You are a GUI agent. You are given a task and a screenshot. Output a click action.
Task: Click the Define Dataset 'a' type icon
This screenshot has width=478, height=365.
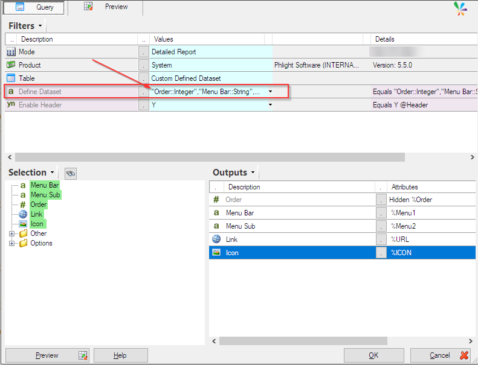tap(11, 91)
